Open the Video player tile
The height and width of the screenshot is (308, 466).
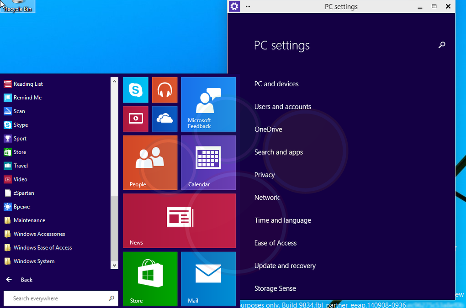click(x=136, y=119)
